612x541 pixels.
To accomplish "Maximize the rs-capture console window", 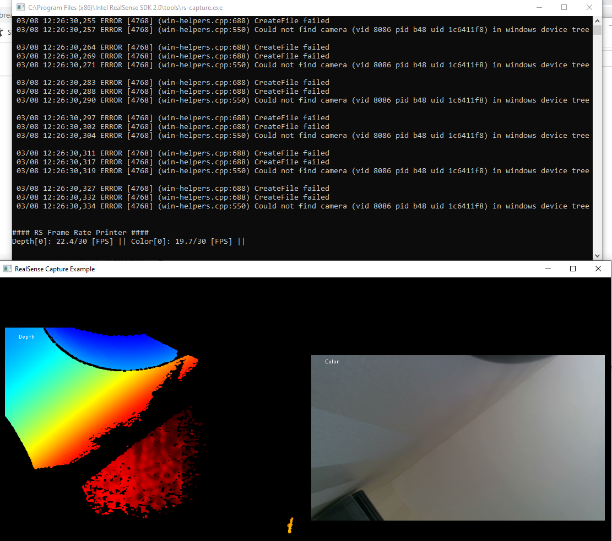I will 564,7.
